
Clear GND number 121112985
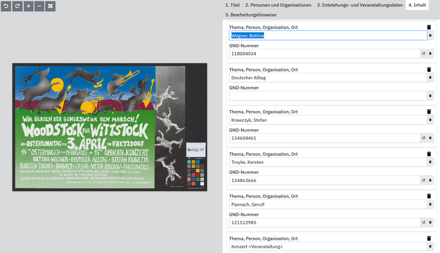tap(430, 222)
